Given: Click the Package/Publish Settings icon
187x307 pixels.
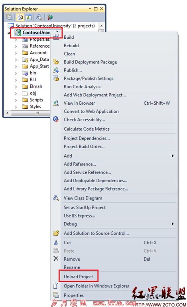Looking at the screenshot, I should coord(56,78).
